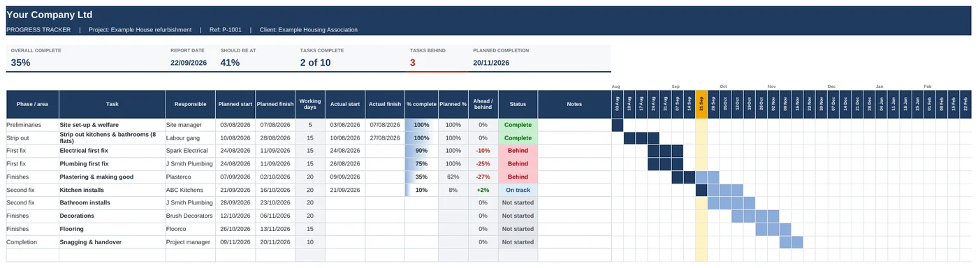Click the "Status" column header
978x268 pixels.
(x=518, y=104)
